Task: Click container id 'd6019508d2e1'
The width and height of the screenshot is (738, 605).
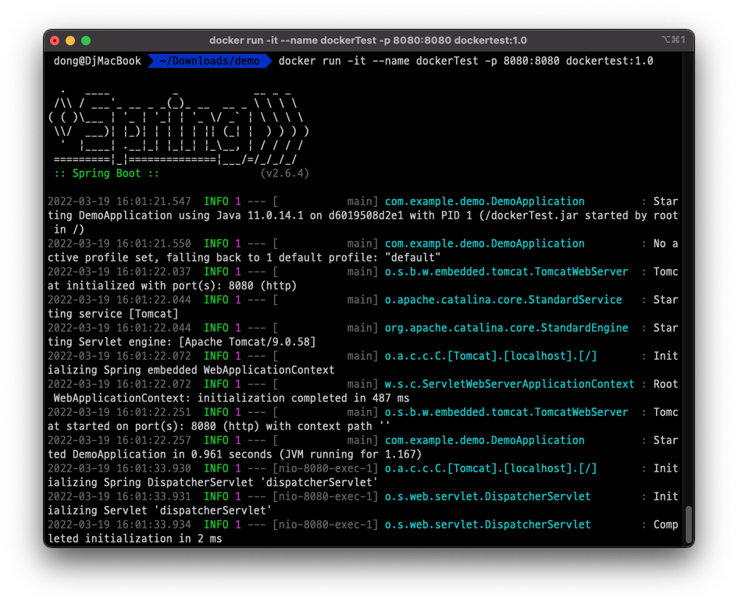Action: click(365, 215)
